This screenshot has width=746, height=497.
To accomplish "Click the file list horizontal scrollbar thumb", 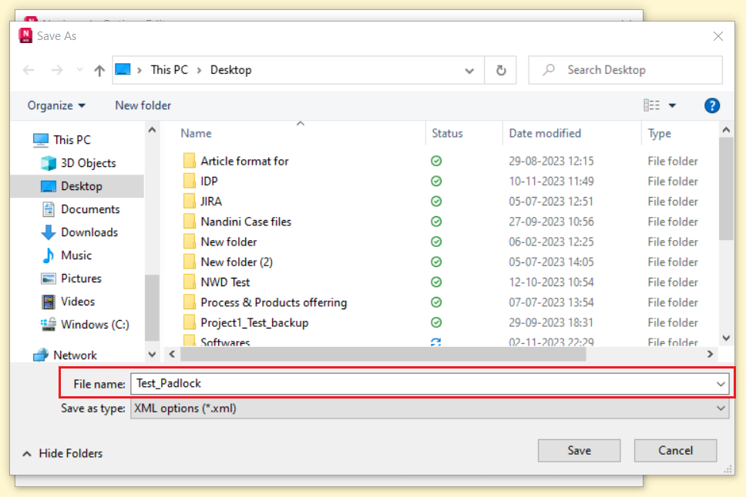I will click(383, 355).
